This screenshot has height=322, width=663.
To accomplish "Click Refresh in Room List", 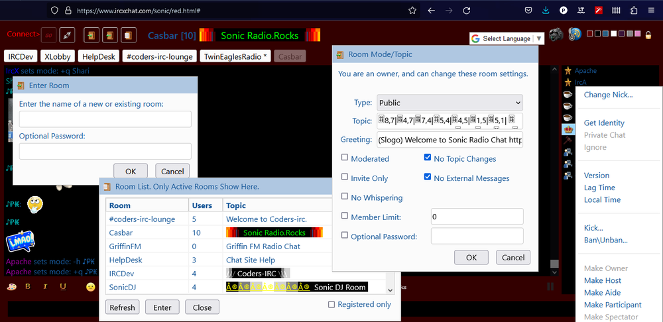I will 122,307.
